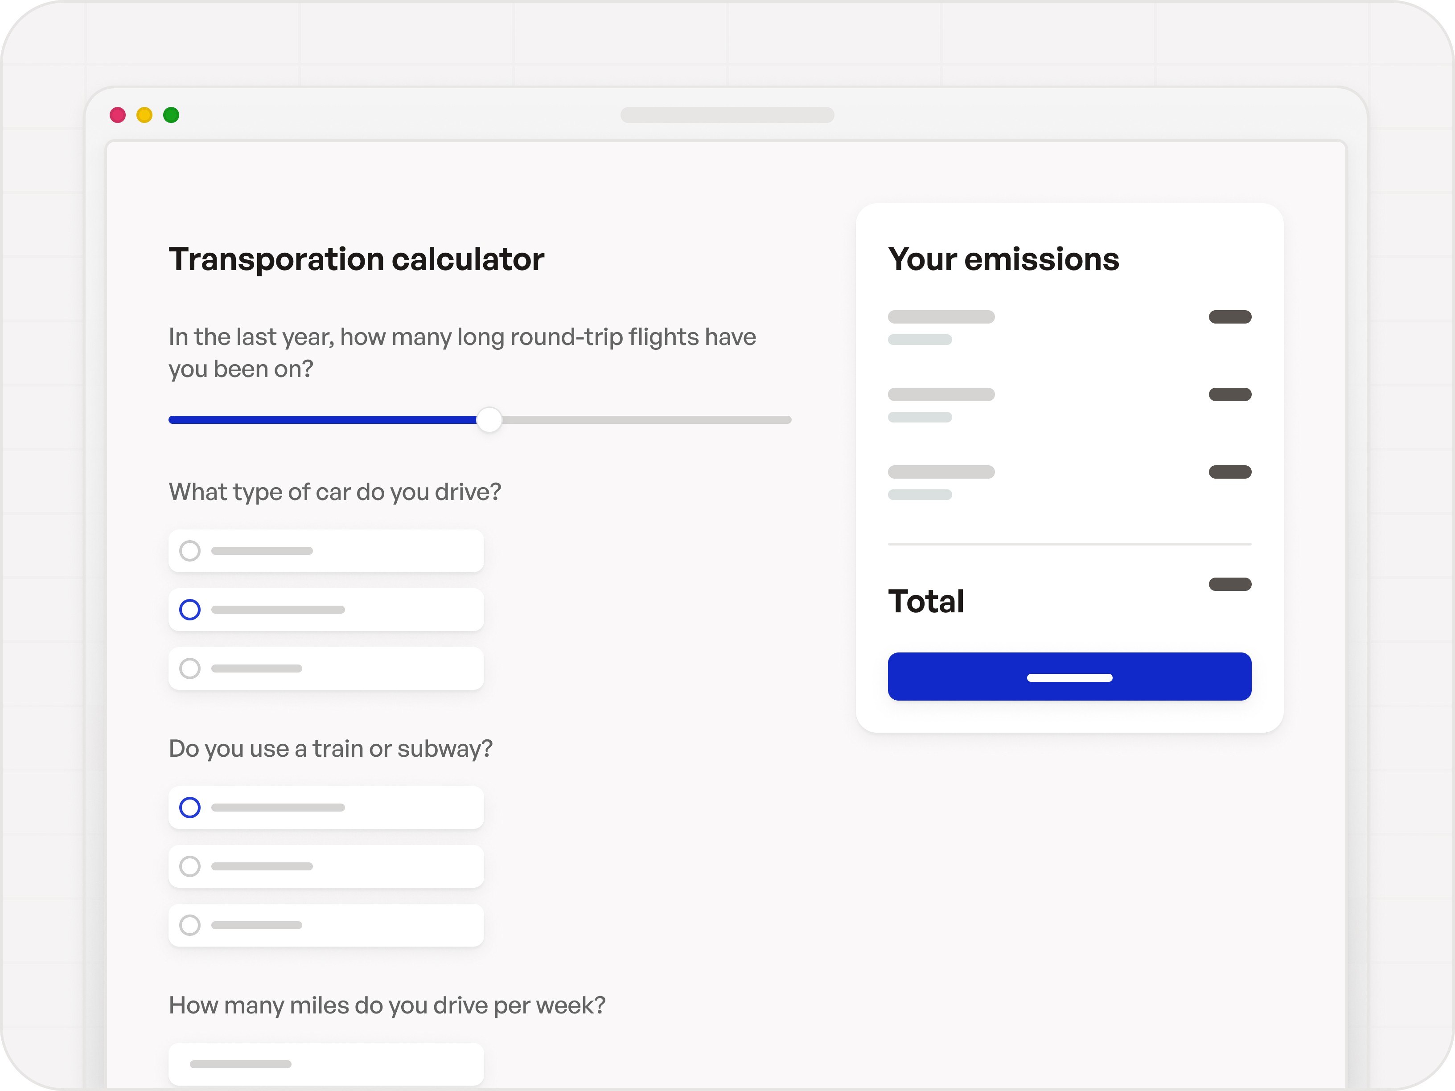Choose the third car type option
This screenshot has height=1091, width=1455.
point(191,668)
